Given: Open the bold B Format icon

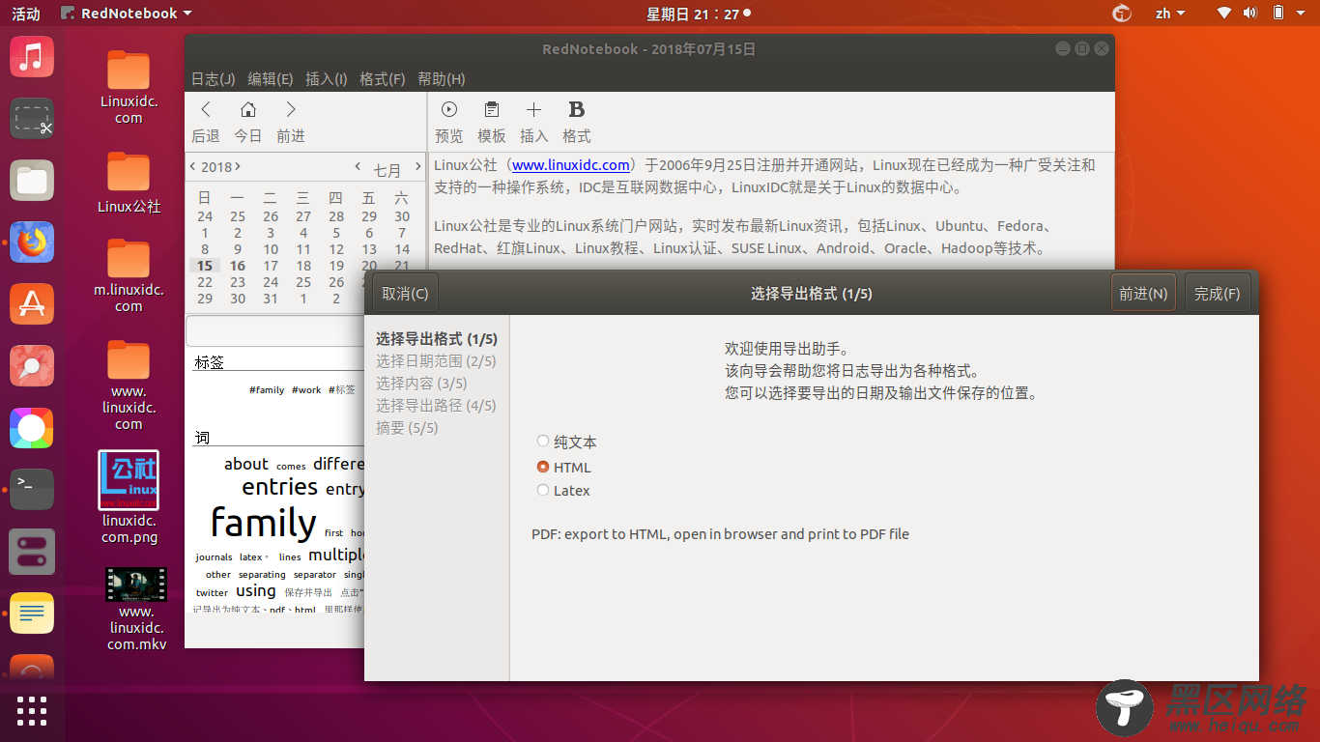Looking at the screenshot, I should (577, 109).
